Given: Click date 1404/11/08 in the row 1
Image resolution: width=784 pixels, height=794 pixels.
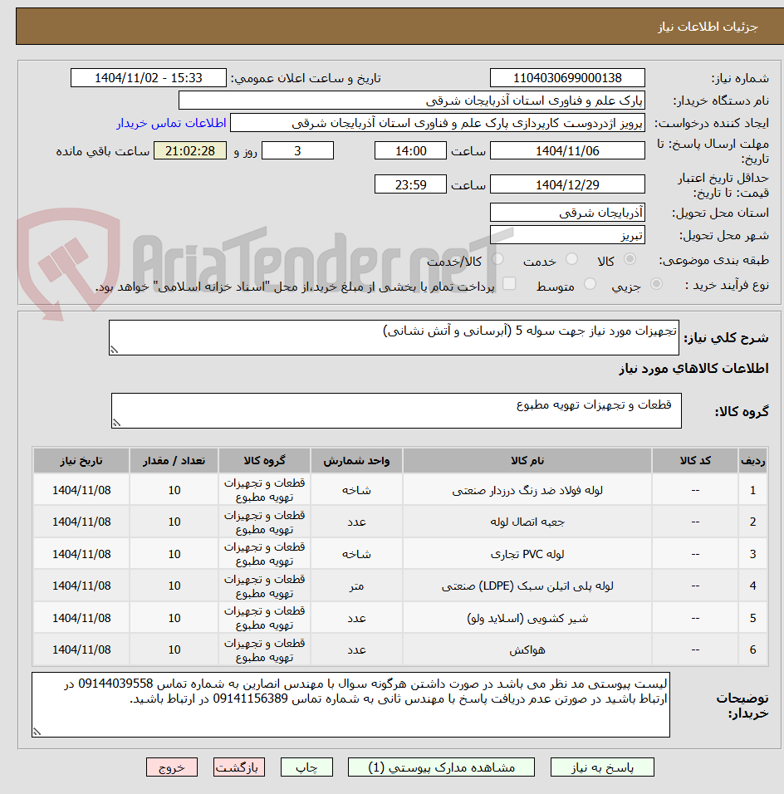Looking at the screenshot, I should tap(81, 490).
